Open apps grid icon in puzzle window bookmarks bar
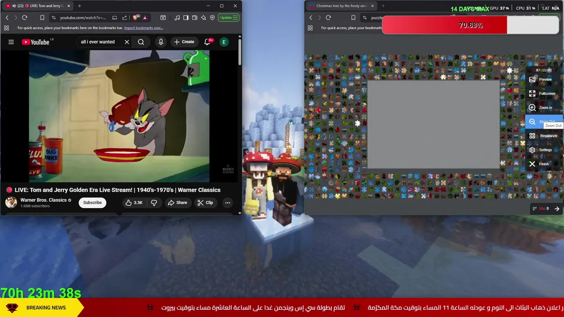This screenshot has width=564, height=317. (310, 28)
